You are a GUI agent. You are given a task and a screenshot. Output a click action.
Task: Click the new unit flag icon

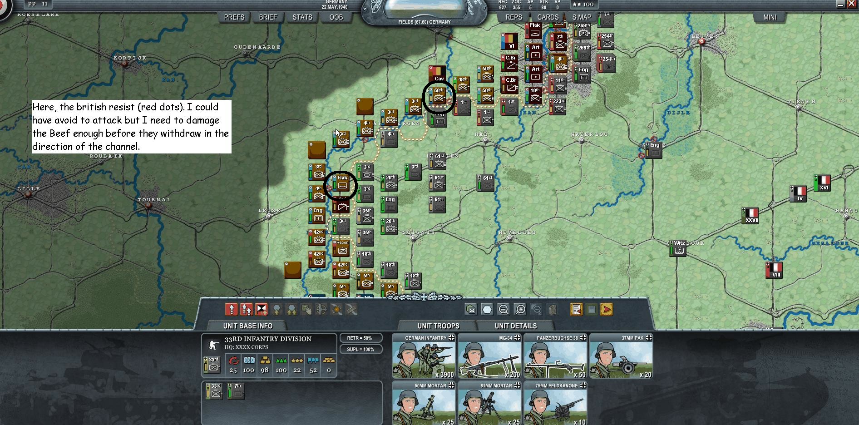[x=262, y=310]
